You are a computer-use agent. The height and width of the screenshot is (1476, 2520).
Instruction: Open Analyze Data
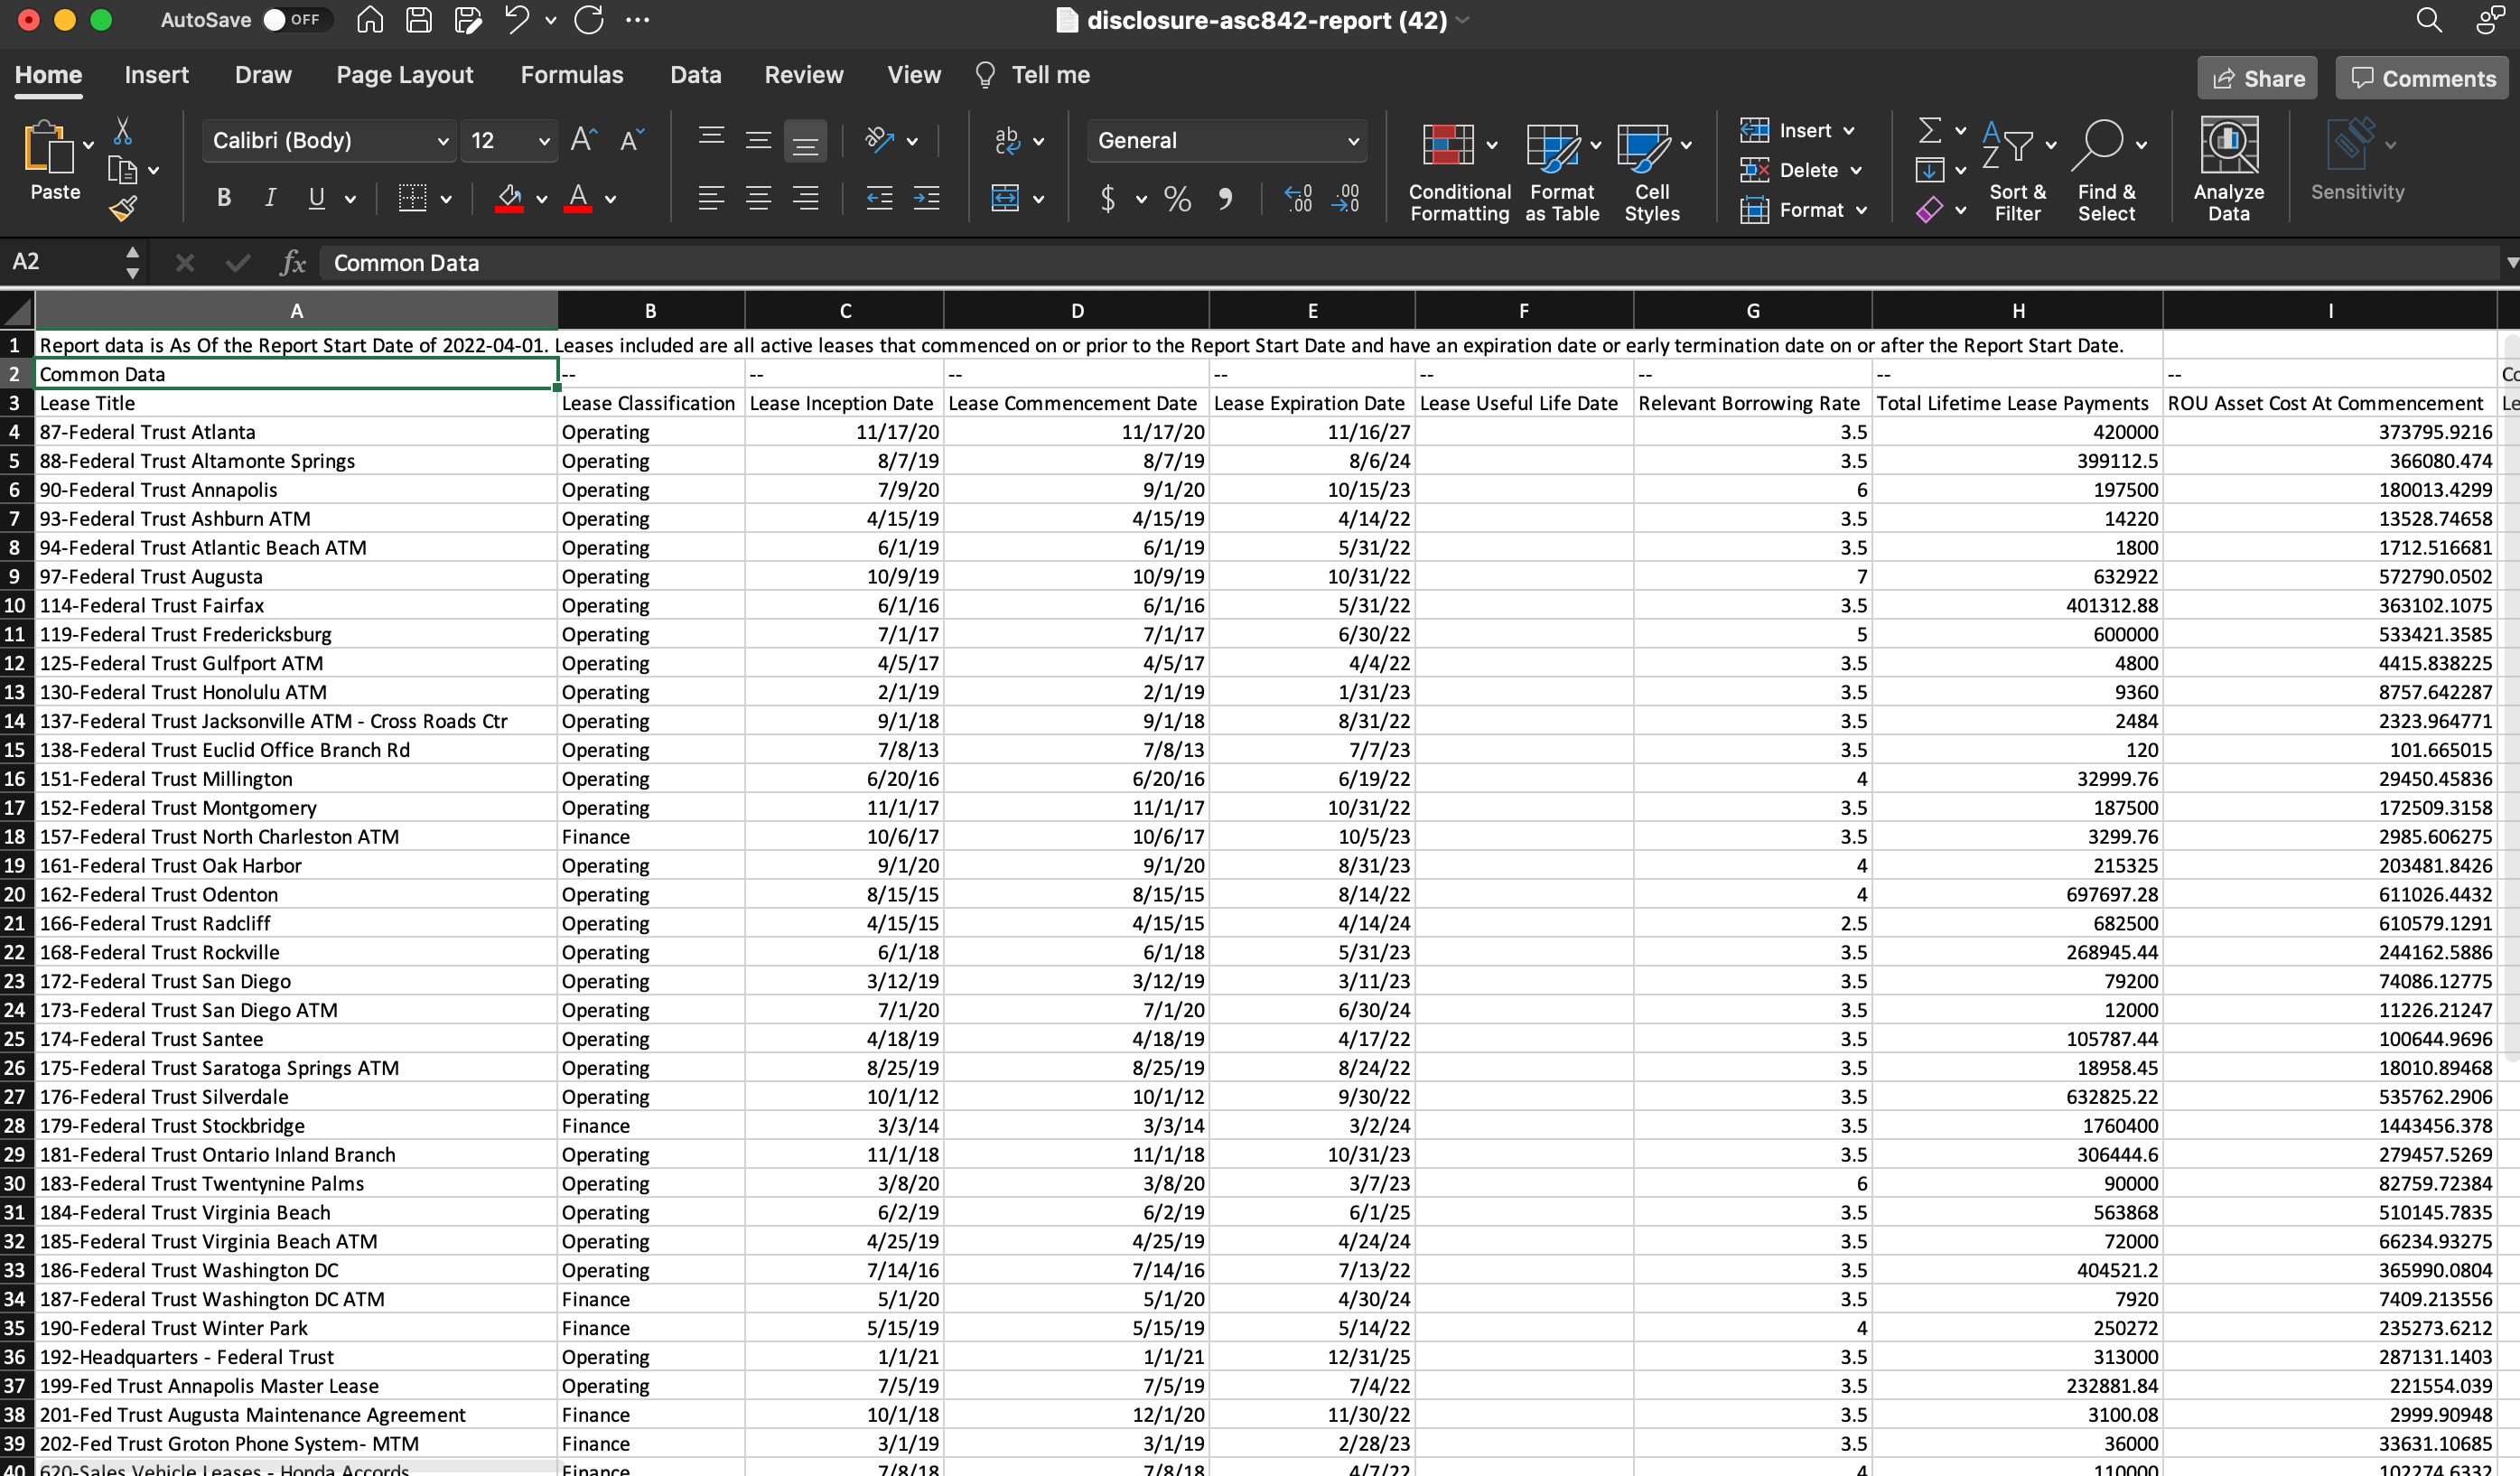[x=2229, y=168]
